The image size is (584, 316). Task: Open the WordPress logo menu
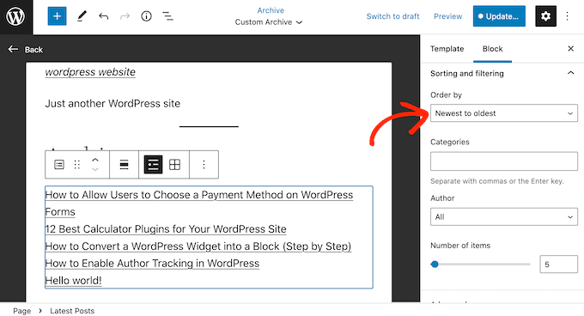(15, 16)
